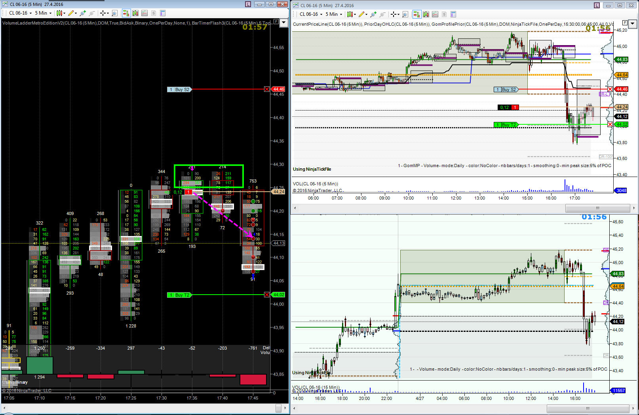Viewport: 639px width, 415px height.
Task: Toggle Chart Trader in the left chart toolbar
Action: tap(126, 13)
